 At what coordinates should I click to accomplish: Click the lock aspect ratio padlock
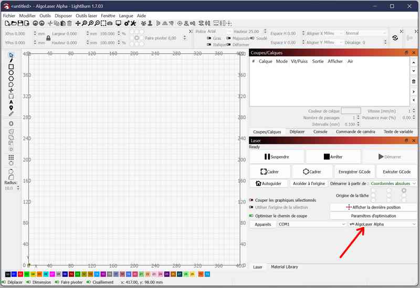[x=48, y=38]
